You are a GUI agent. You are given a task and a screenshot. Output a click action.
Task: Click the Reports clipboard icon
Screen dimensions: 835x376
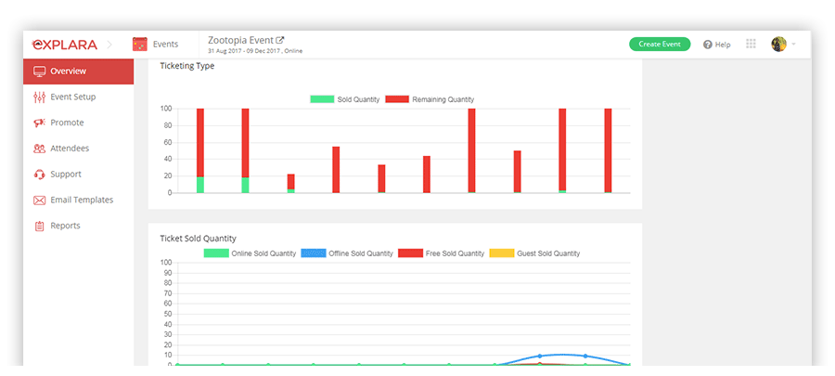39,226
